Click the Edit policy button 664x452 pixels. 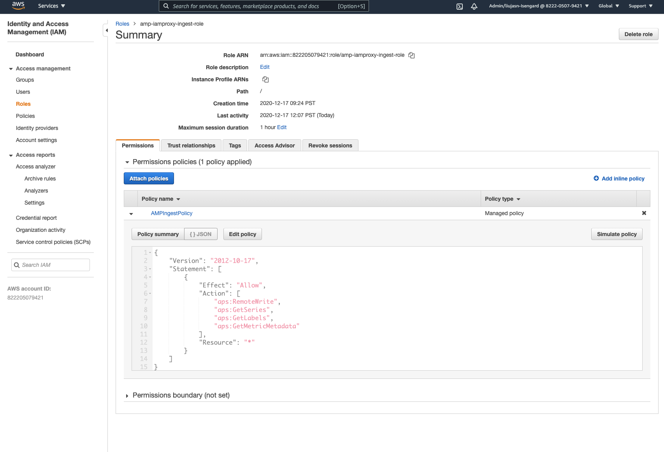pyautogui.click(x=242, y=234)
